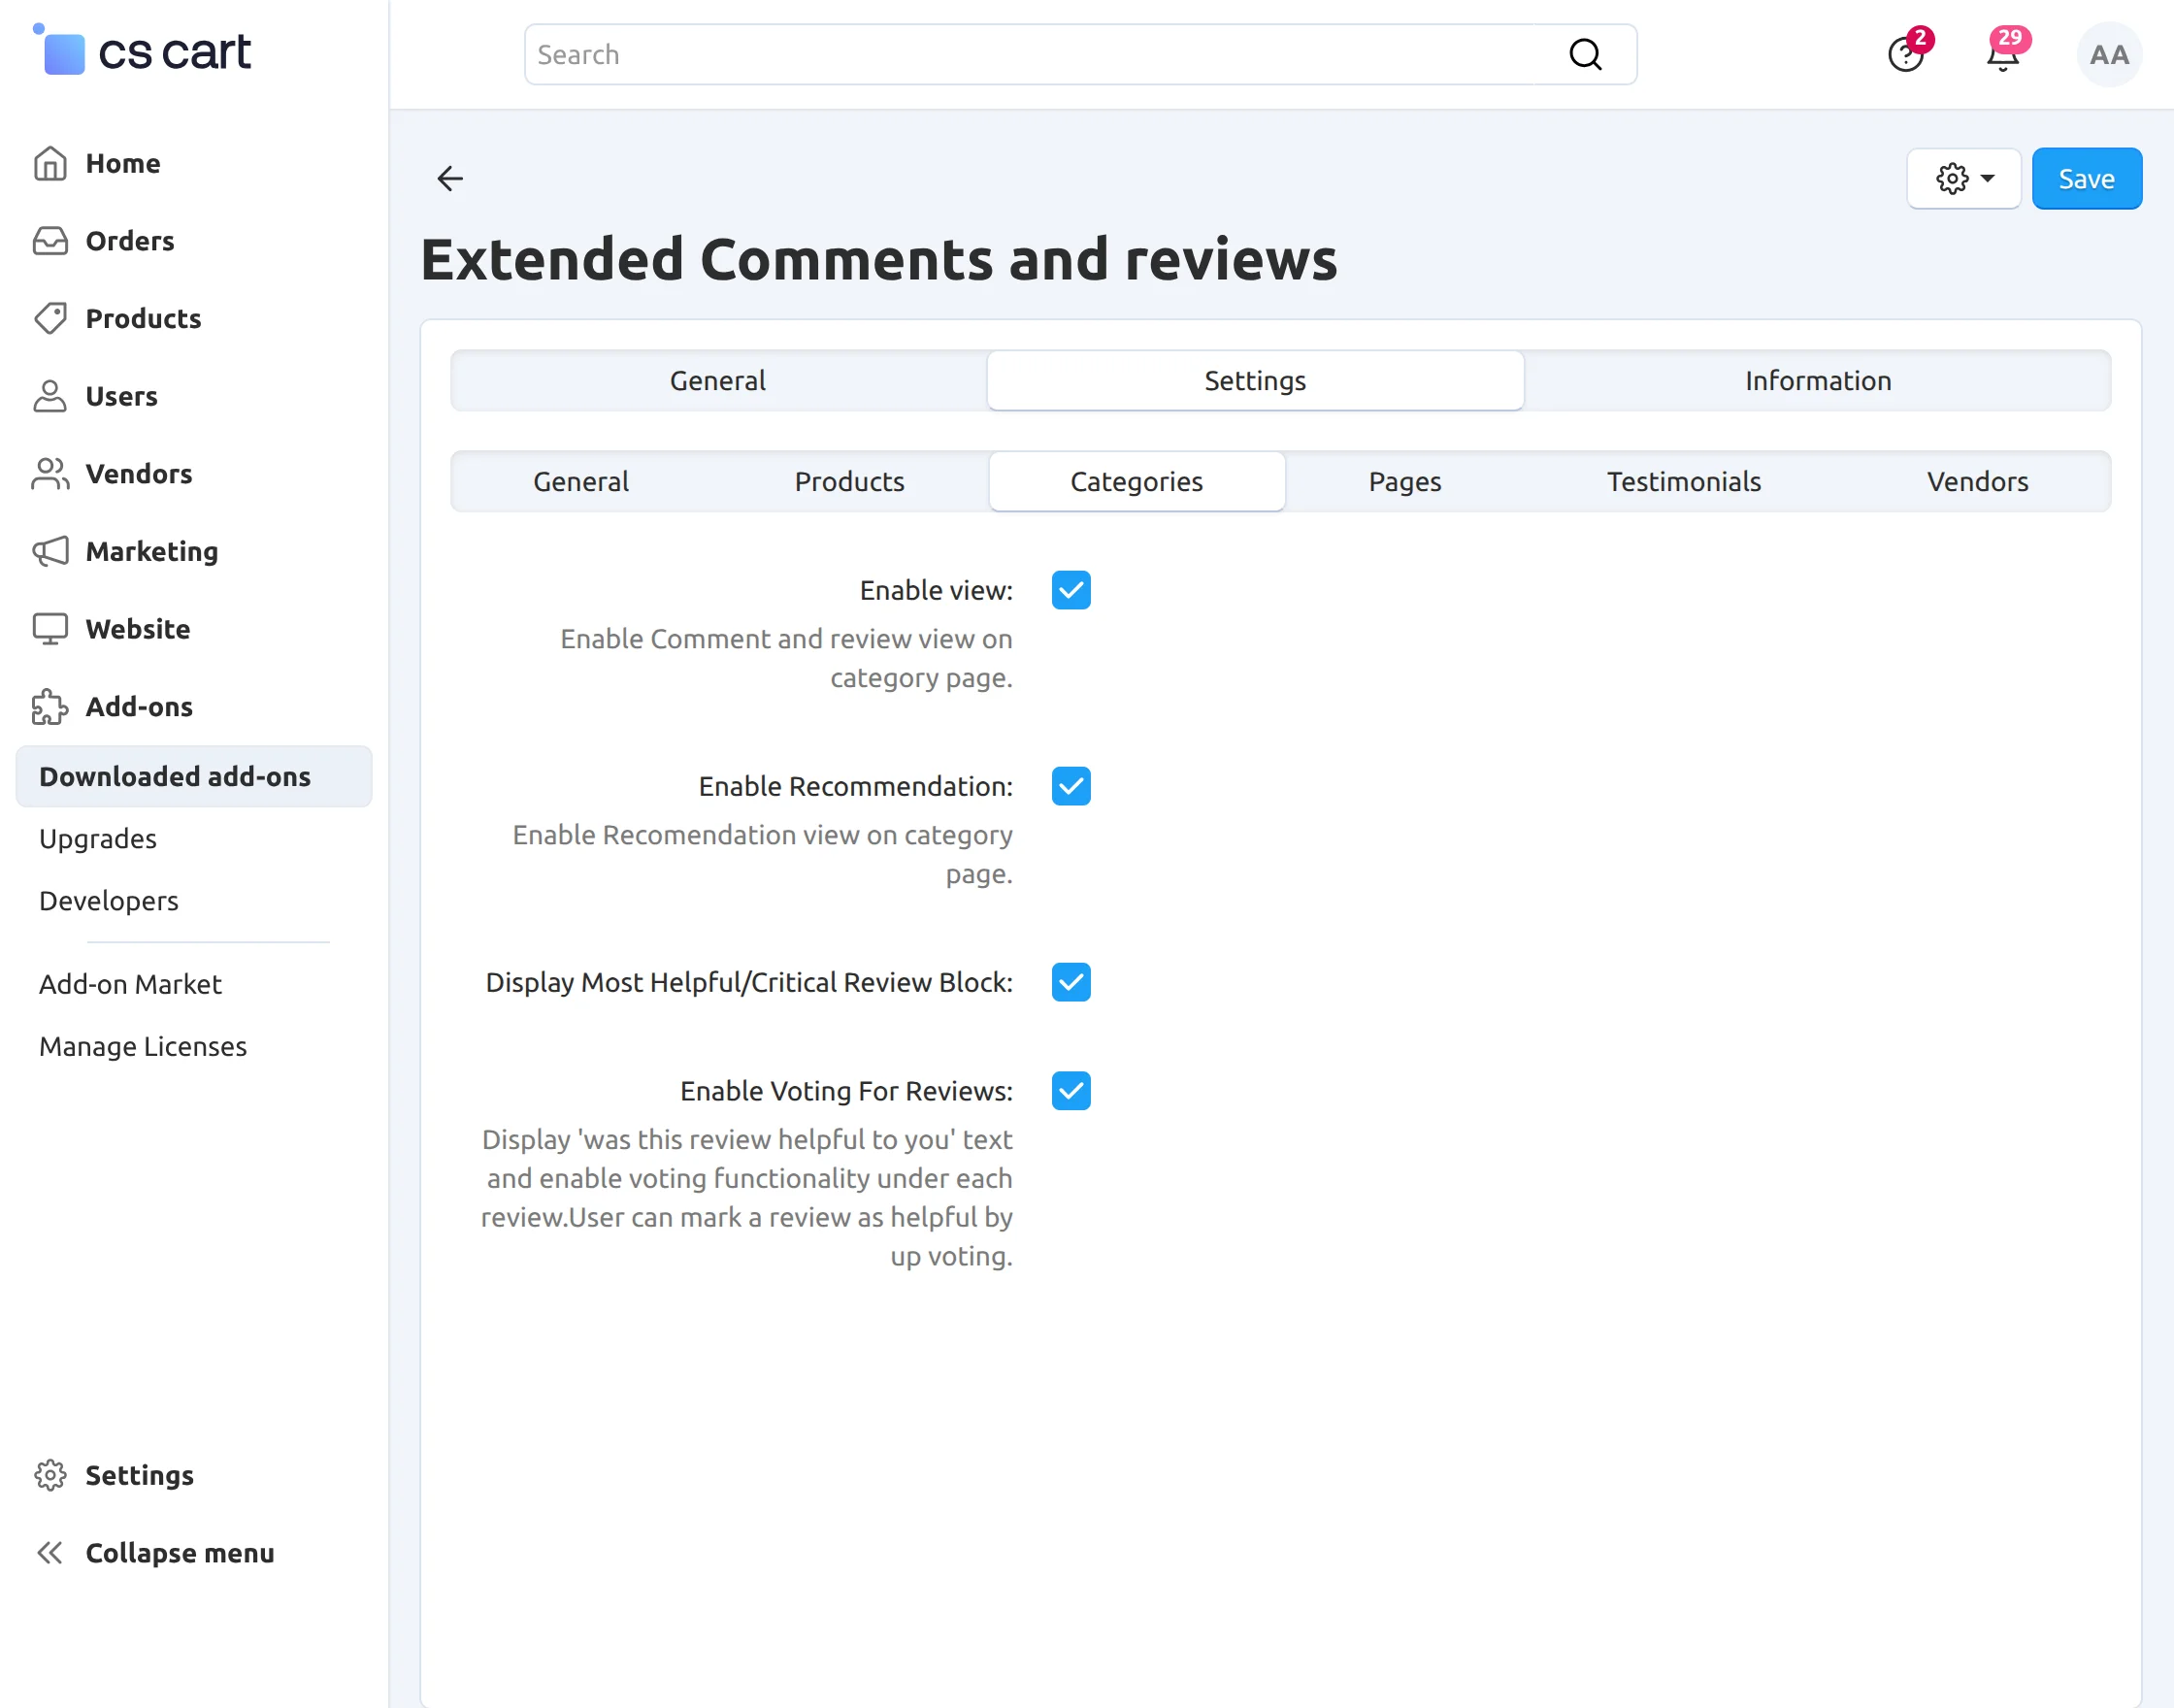This screenshot has width=2174, height=1708.
Task: Click the Extended Comments and reviews heading
Action: [878, 259]
